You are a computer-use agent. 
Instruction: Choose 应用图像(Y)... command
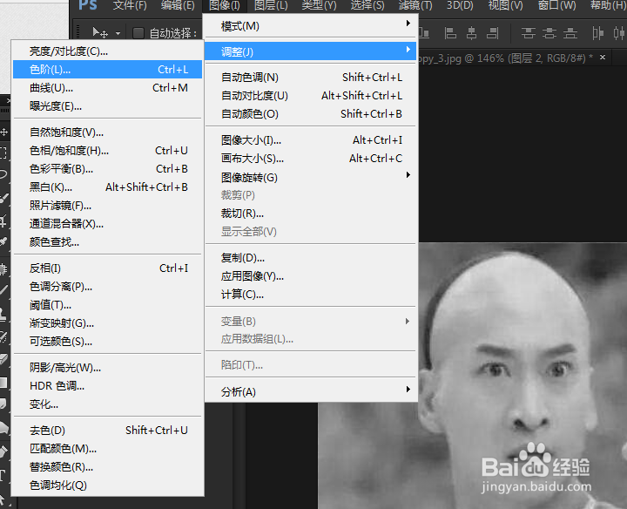pyautogui.click(x=310, y=276)
